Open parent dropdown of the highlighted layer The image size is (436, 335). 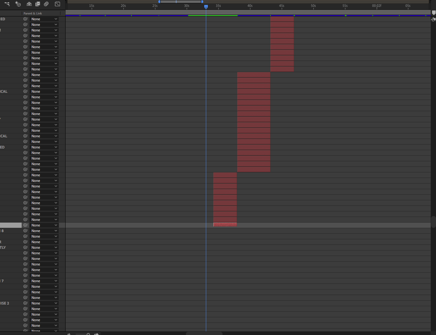pyautogui.click(x=44, y=225)
